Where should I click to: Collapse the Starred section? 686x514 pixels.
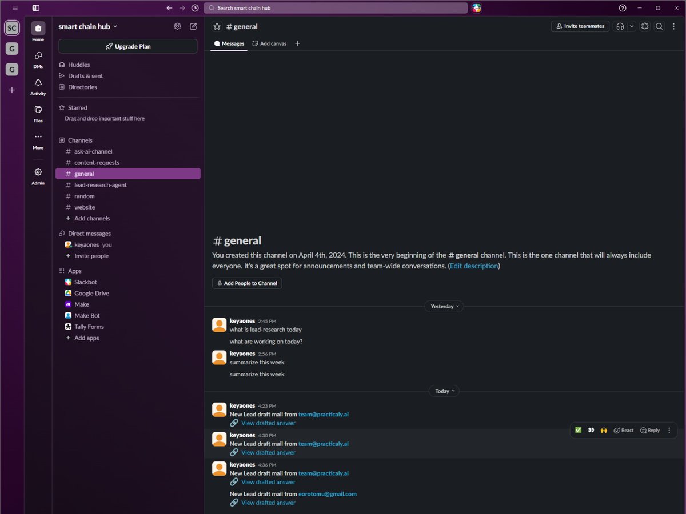point(73,108)
